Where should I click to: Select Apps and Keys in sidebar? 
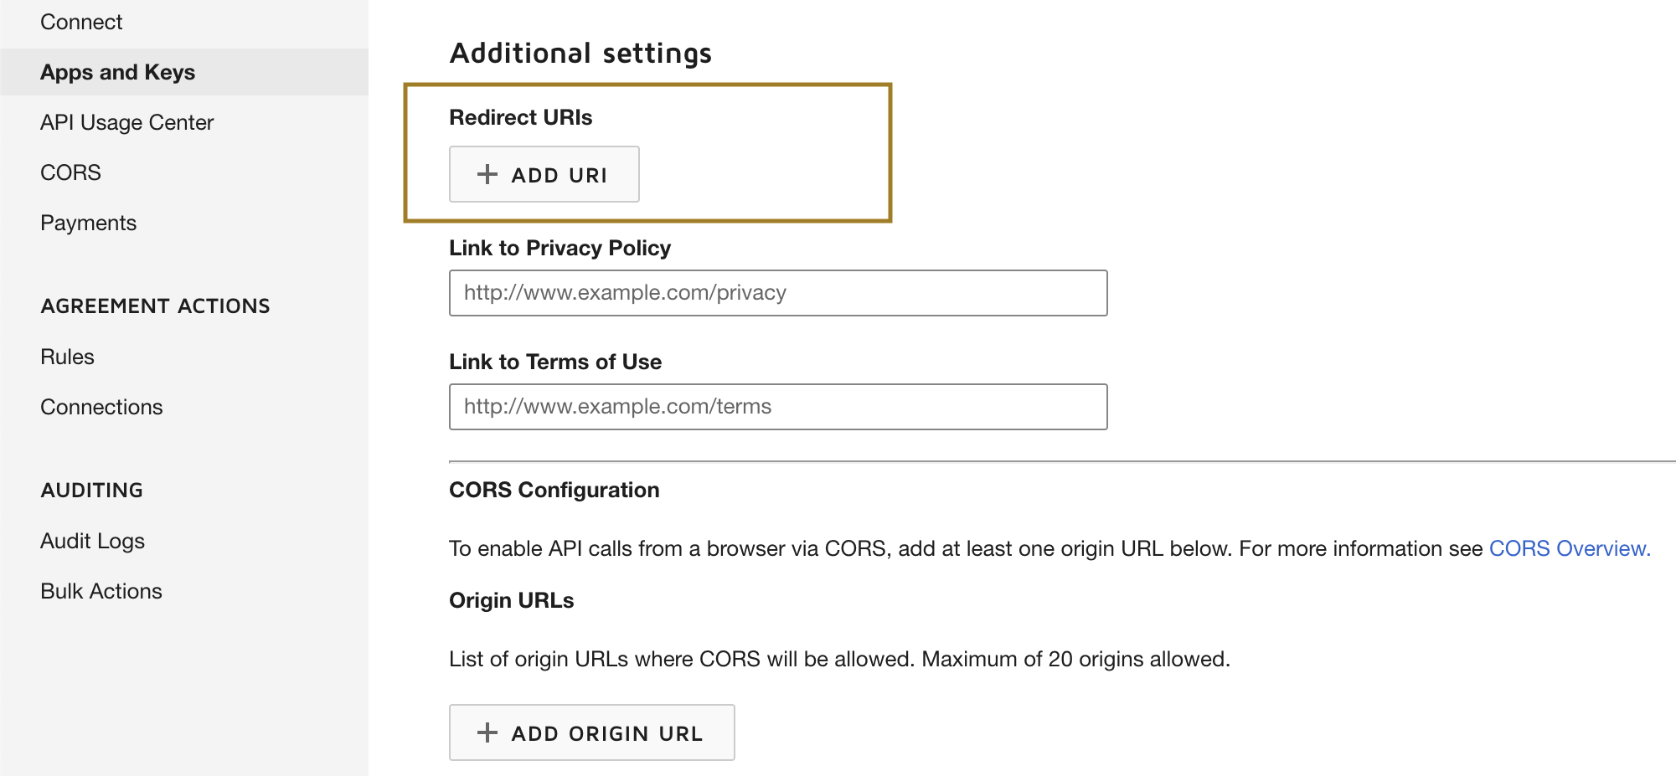click(x=117, y=72)
